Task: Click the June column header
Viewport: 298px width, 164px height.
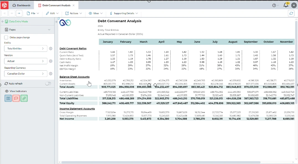Action: tap(197, 42)
